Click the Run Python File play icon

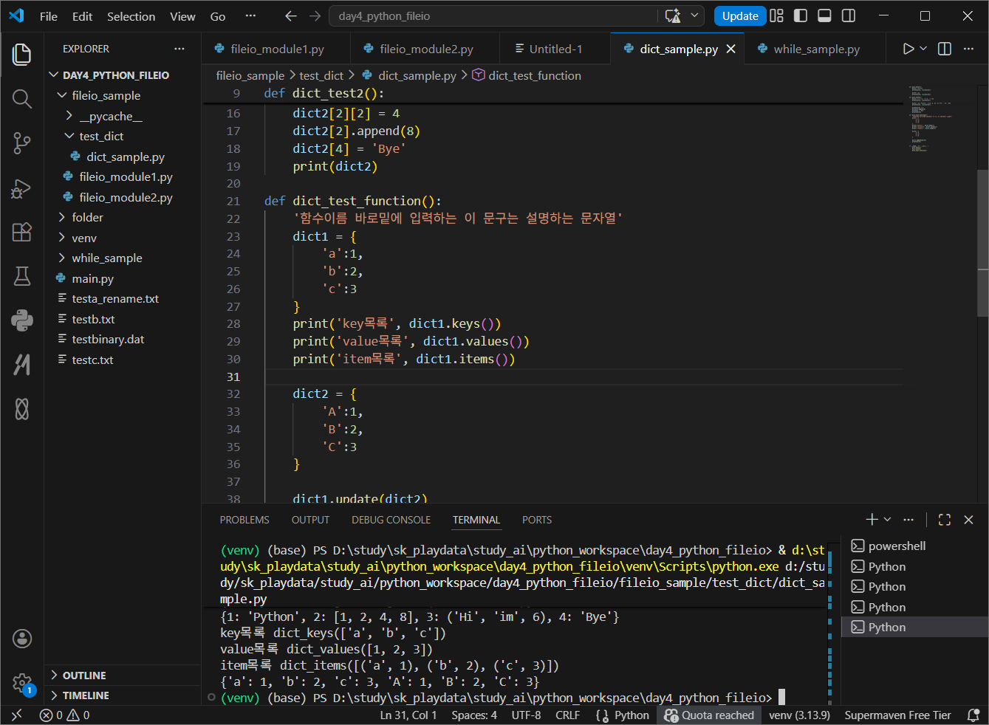[x=908, y=49]
